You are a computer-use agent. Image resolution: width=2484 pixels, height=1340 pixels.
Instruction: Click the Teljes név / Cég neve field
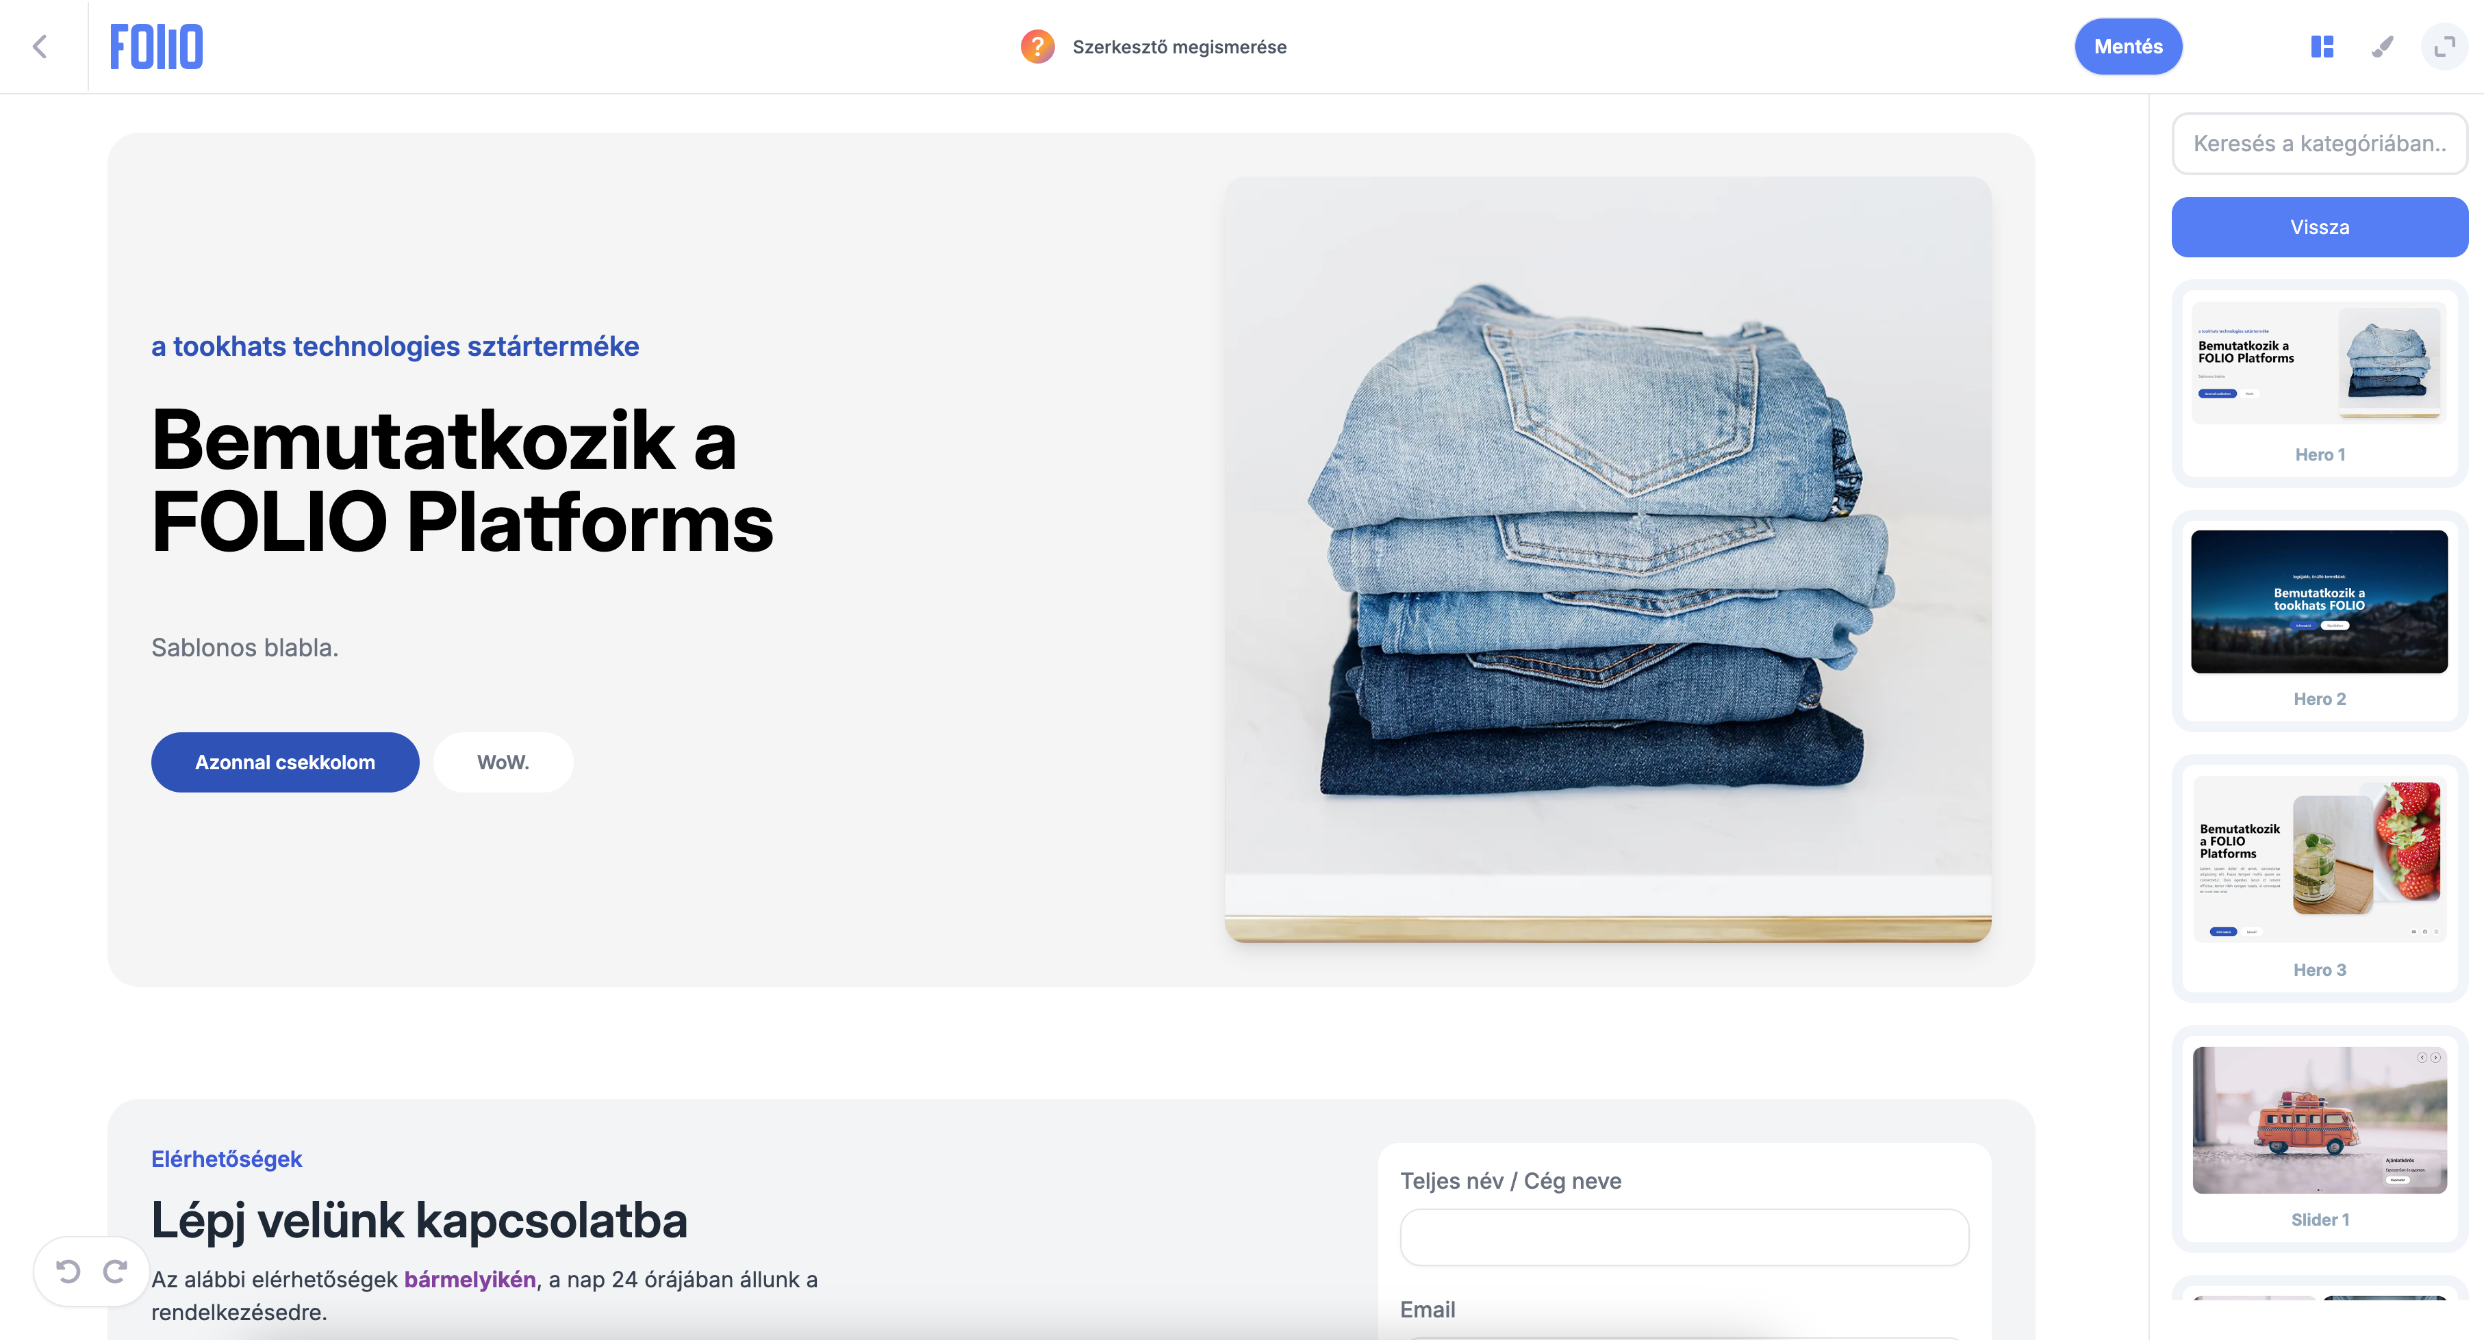click(x=1684, y=1238)
